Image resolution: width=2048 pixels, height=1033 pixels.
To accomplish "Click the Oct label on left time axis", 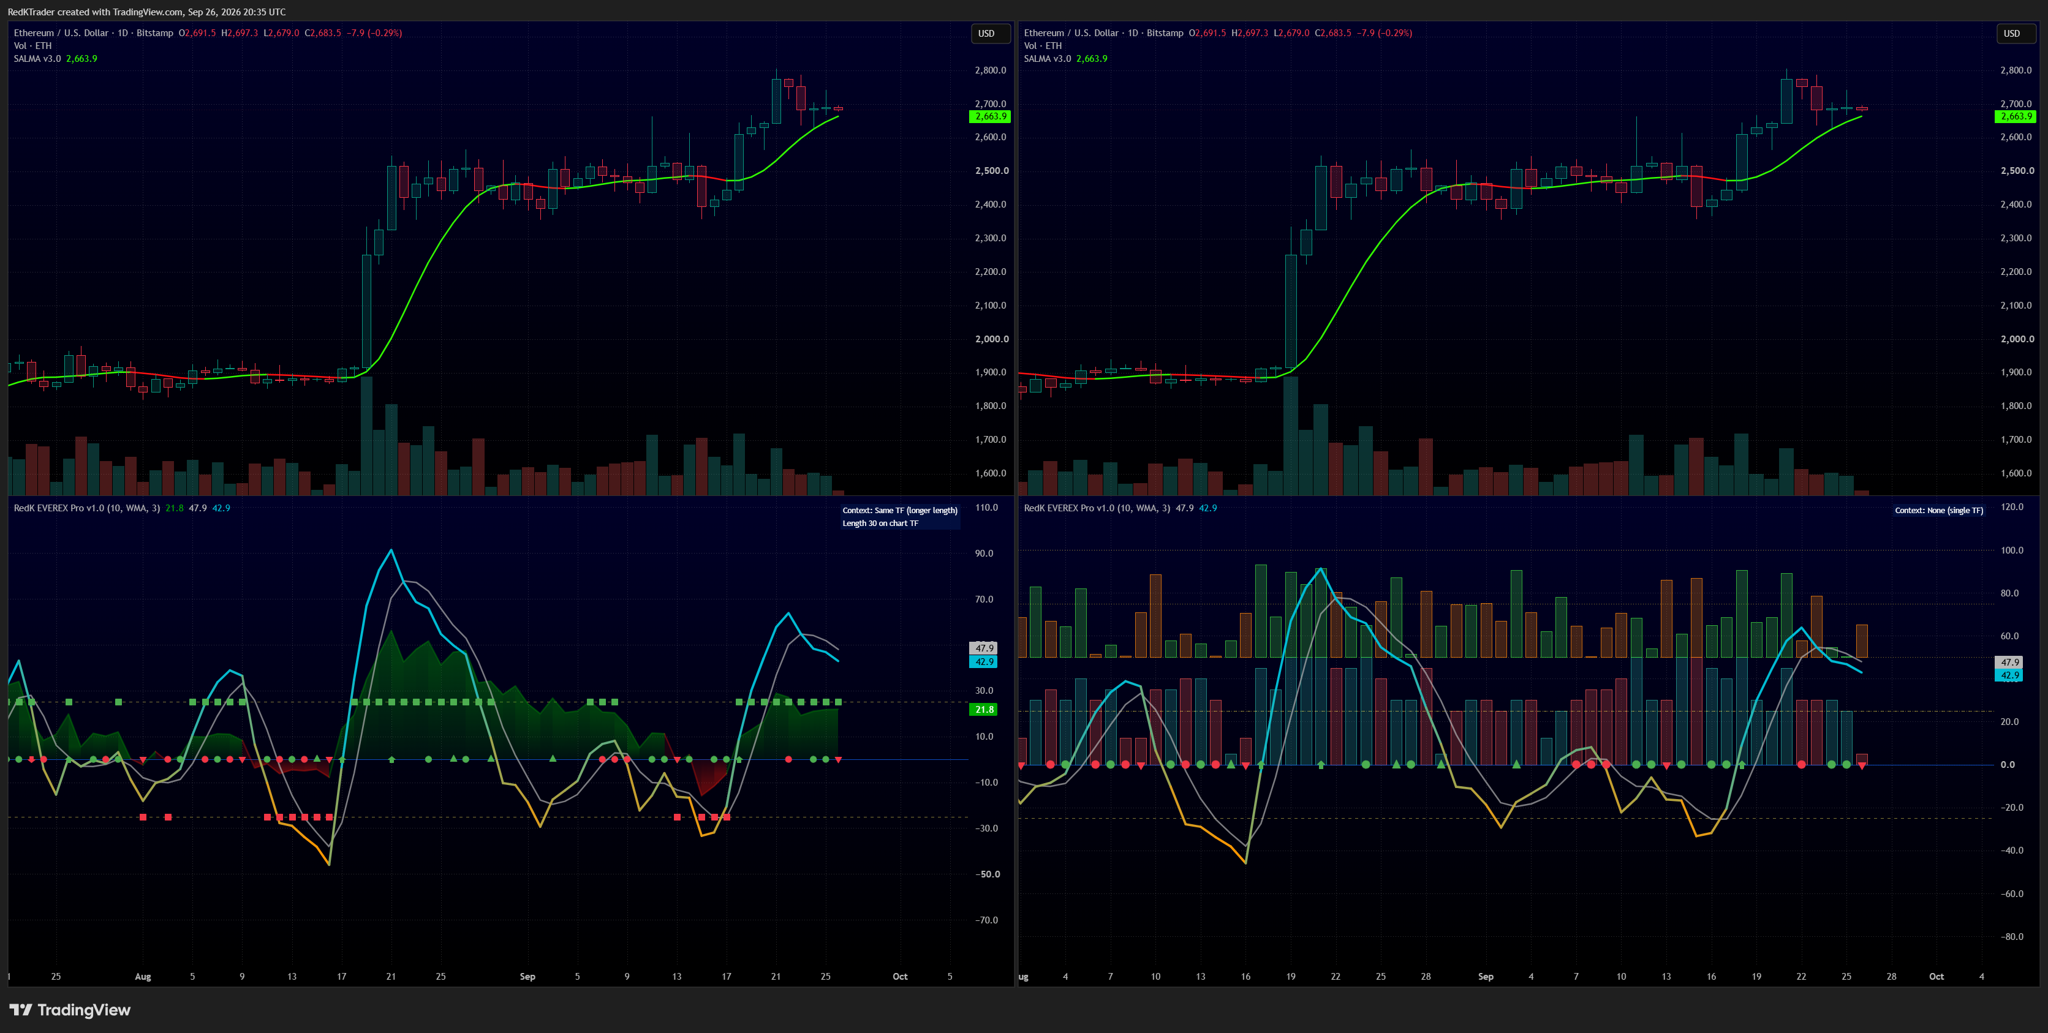I will pos(900,977).
